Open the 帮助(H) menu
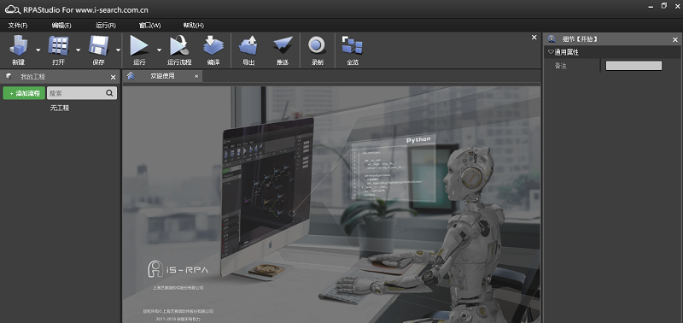The height and width of the screenshot is (323, 683). point(194,26)
